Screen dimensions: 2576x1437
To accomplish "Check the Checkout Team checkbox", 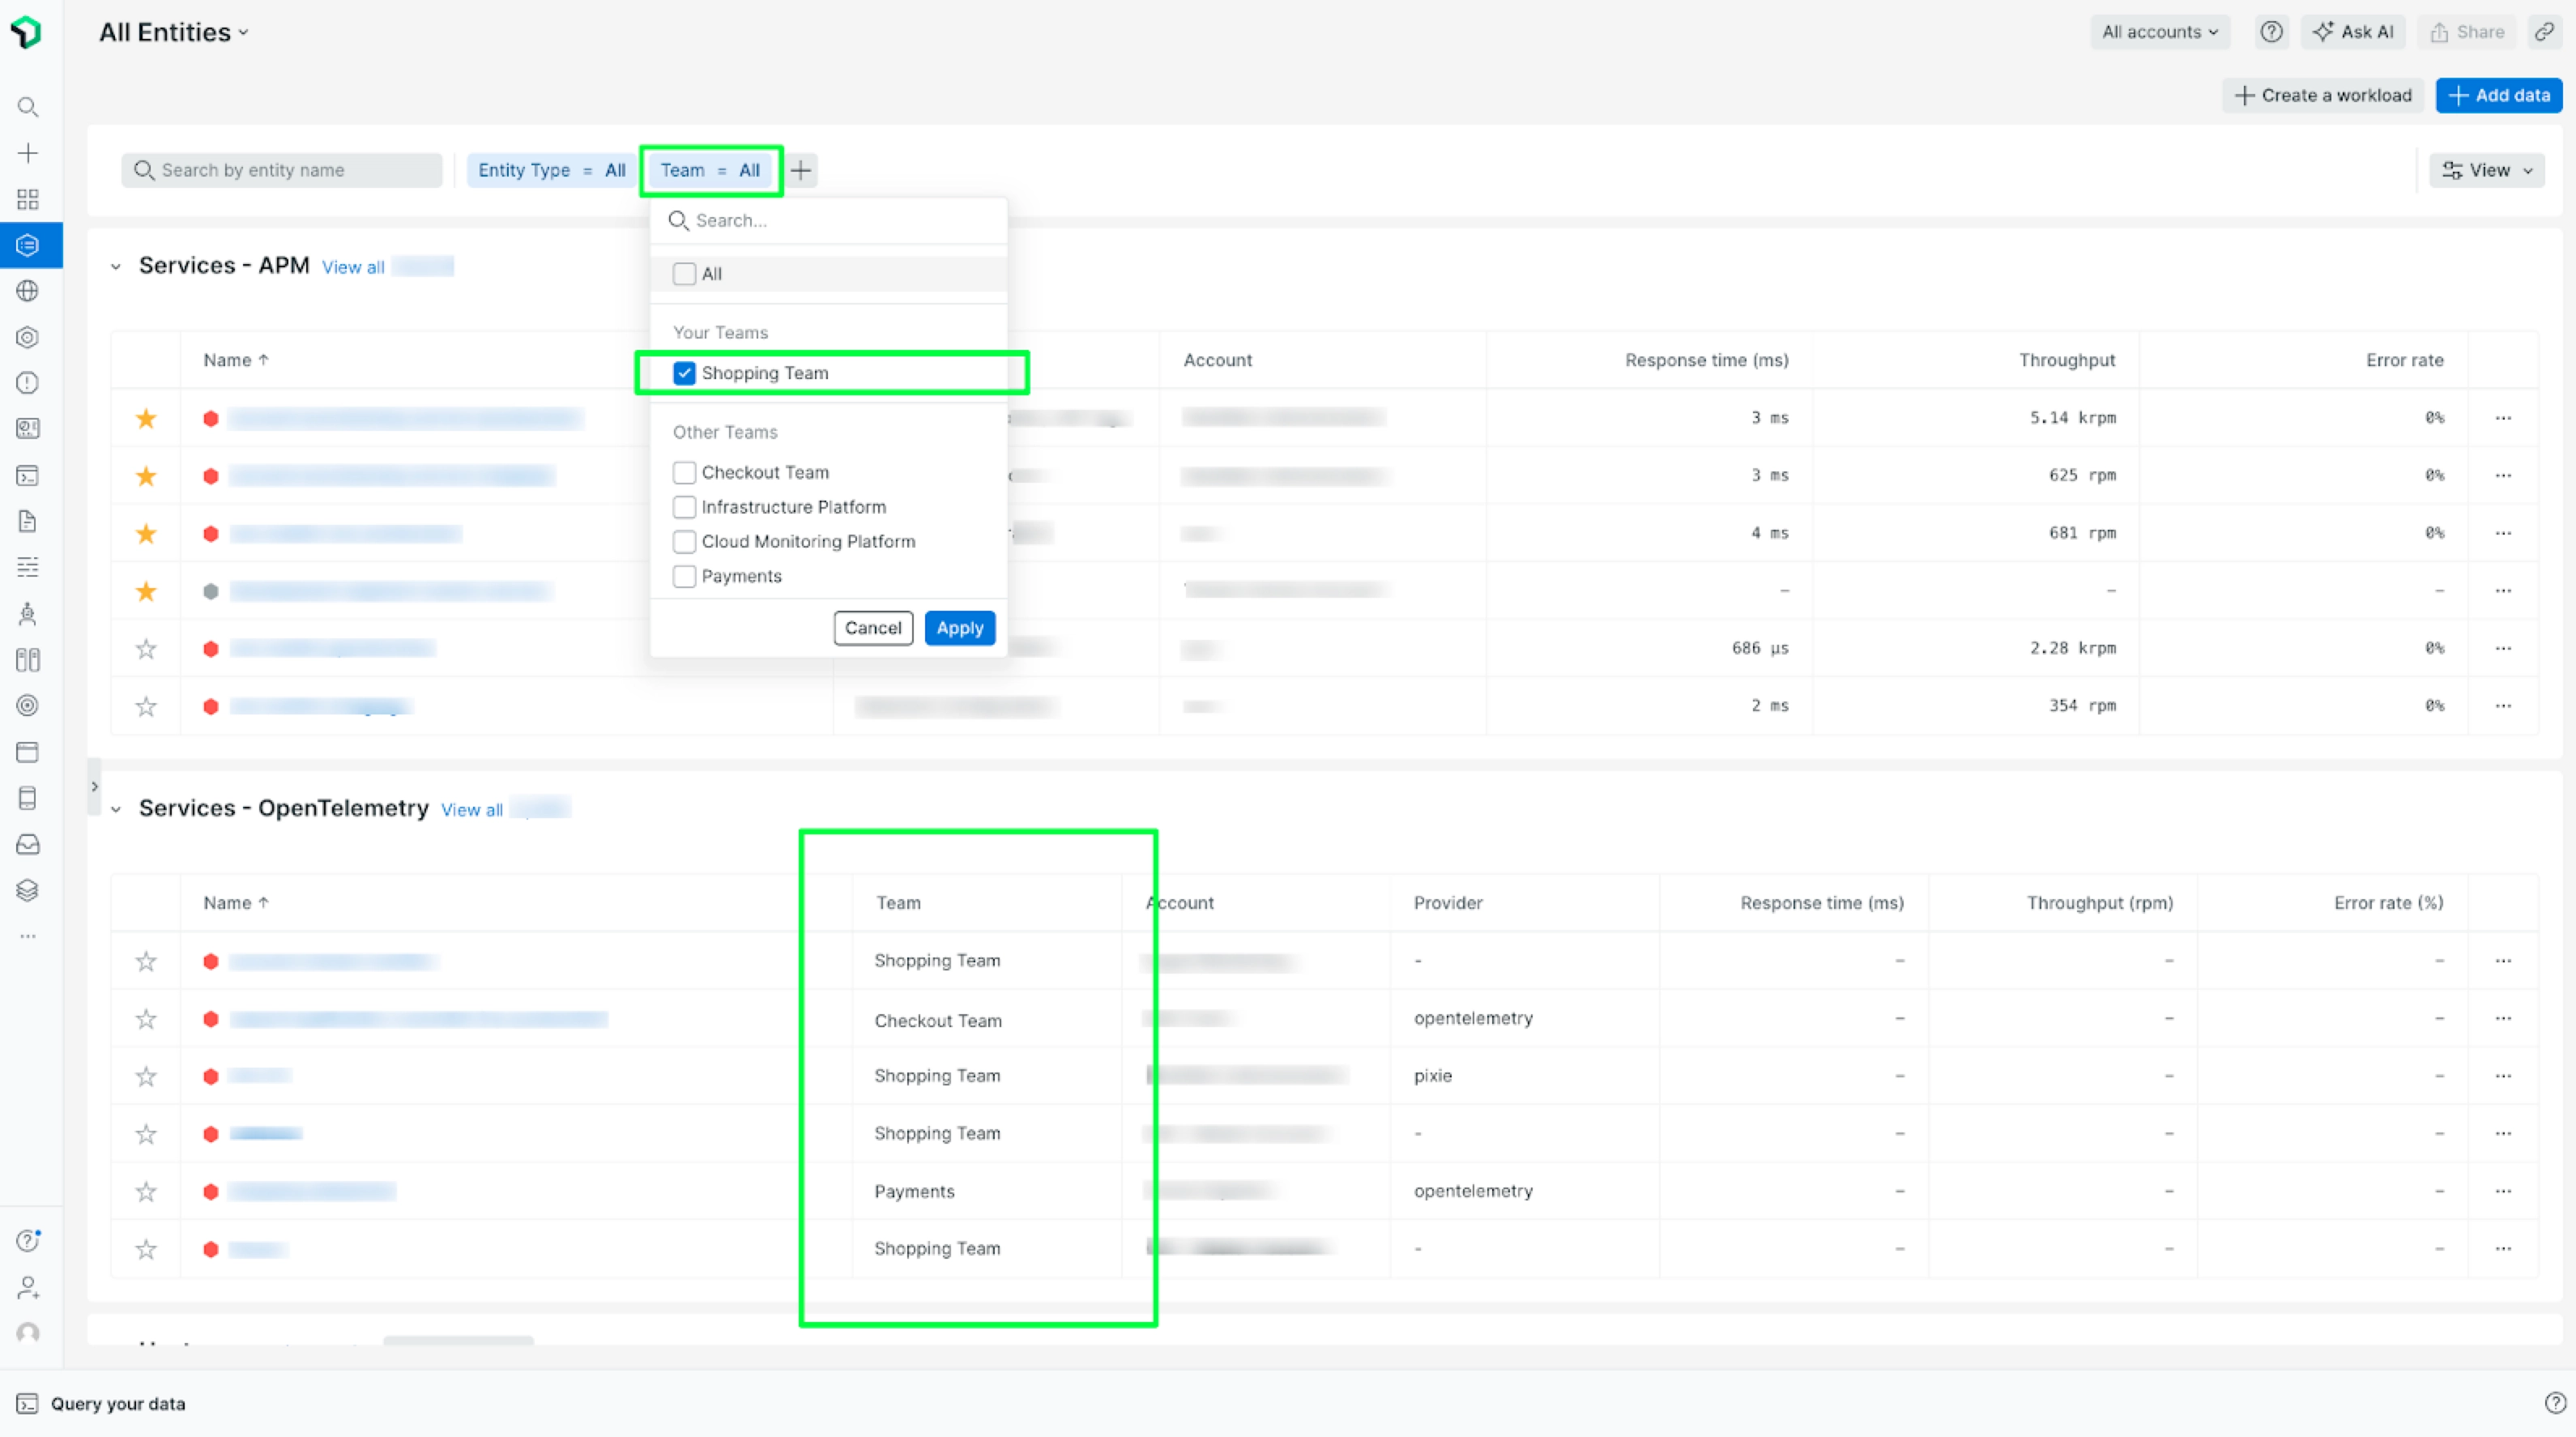I will point(684,472).
